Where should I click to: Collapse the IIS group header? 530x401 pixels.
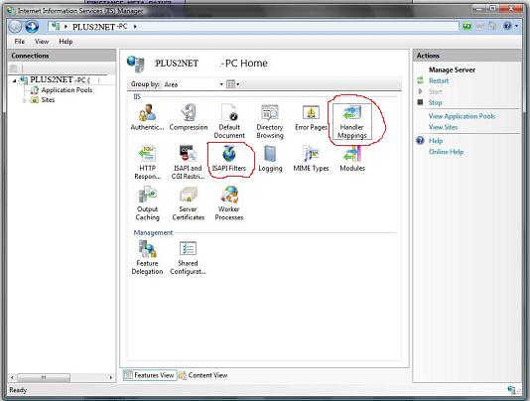[x=137, y=96]
